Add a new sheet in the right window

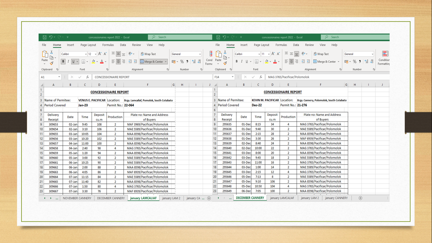[x=360, y=198]
